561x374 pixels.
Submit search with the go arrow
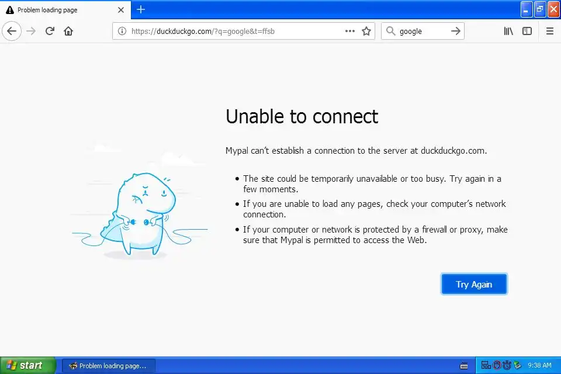pyautogui.click(x=455, y=31)
